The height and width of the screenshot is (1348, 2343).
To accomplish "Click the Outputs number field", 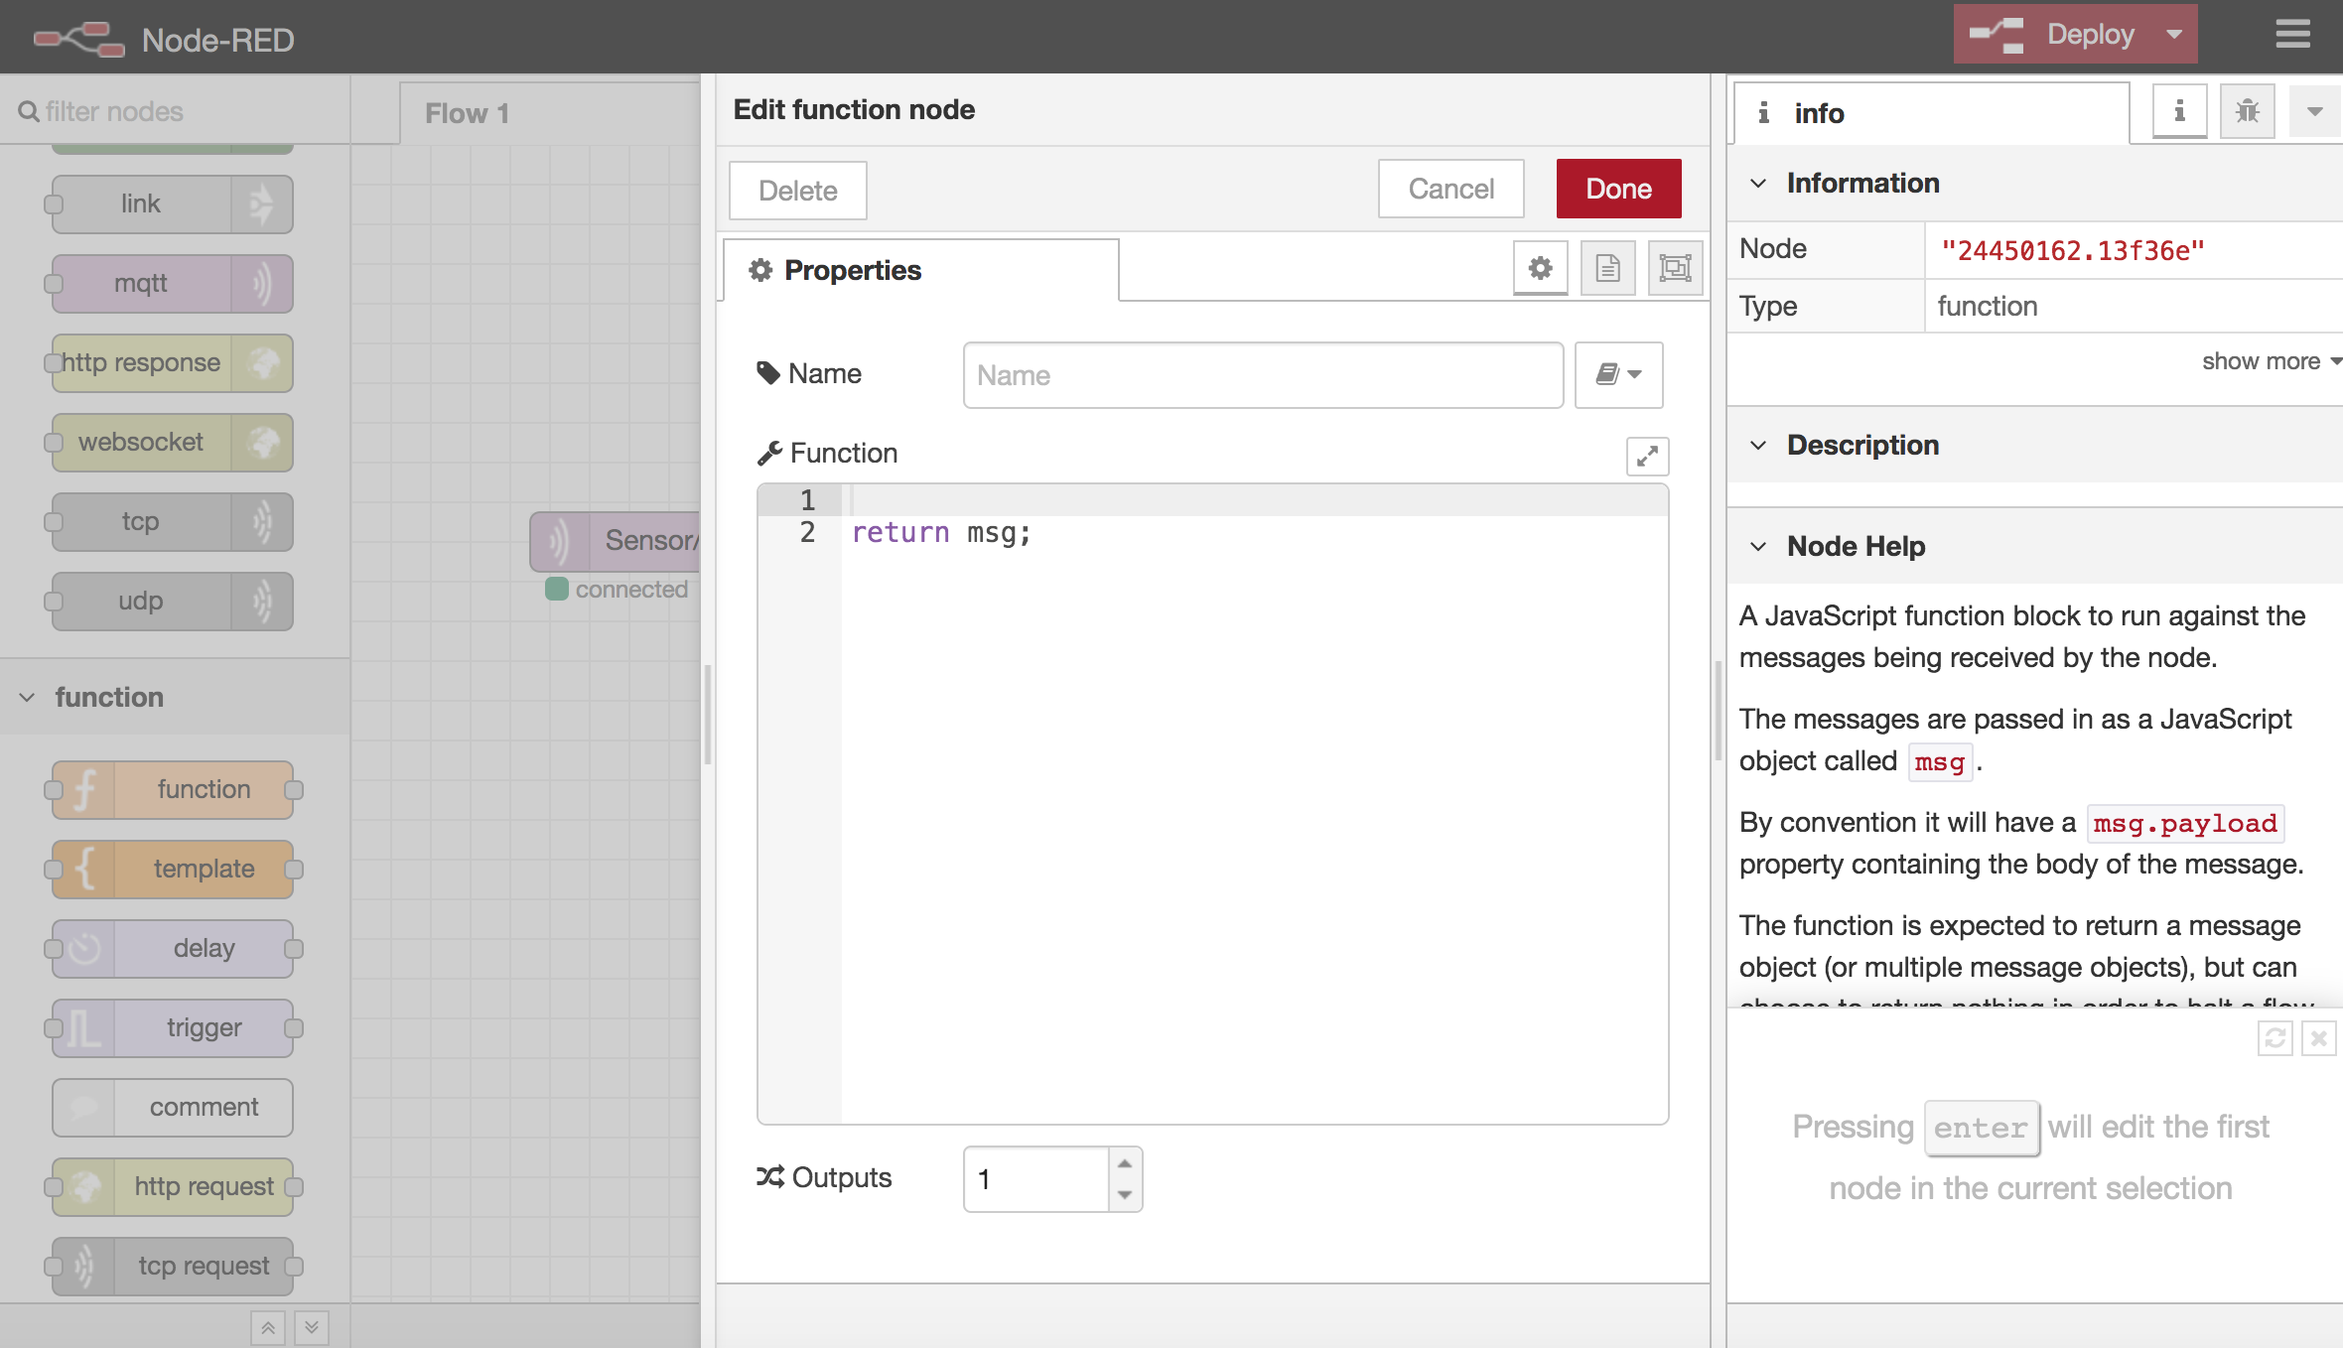I will coord(1035,1179).
